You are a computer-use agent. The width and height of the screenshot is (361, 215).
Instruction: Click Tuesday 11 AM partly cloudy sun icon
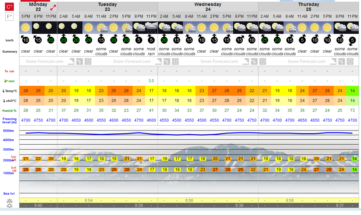pyautogui.click(x=101, y=28)
